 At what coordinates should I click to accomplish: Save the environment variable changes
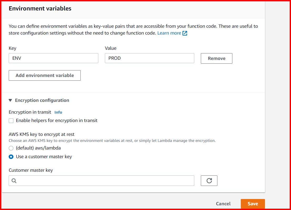click(x=253, y=203)
